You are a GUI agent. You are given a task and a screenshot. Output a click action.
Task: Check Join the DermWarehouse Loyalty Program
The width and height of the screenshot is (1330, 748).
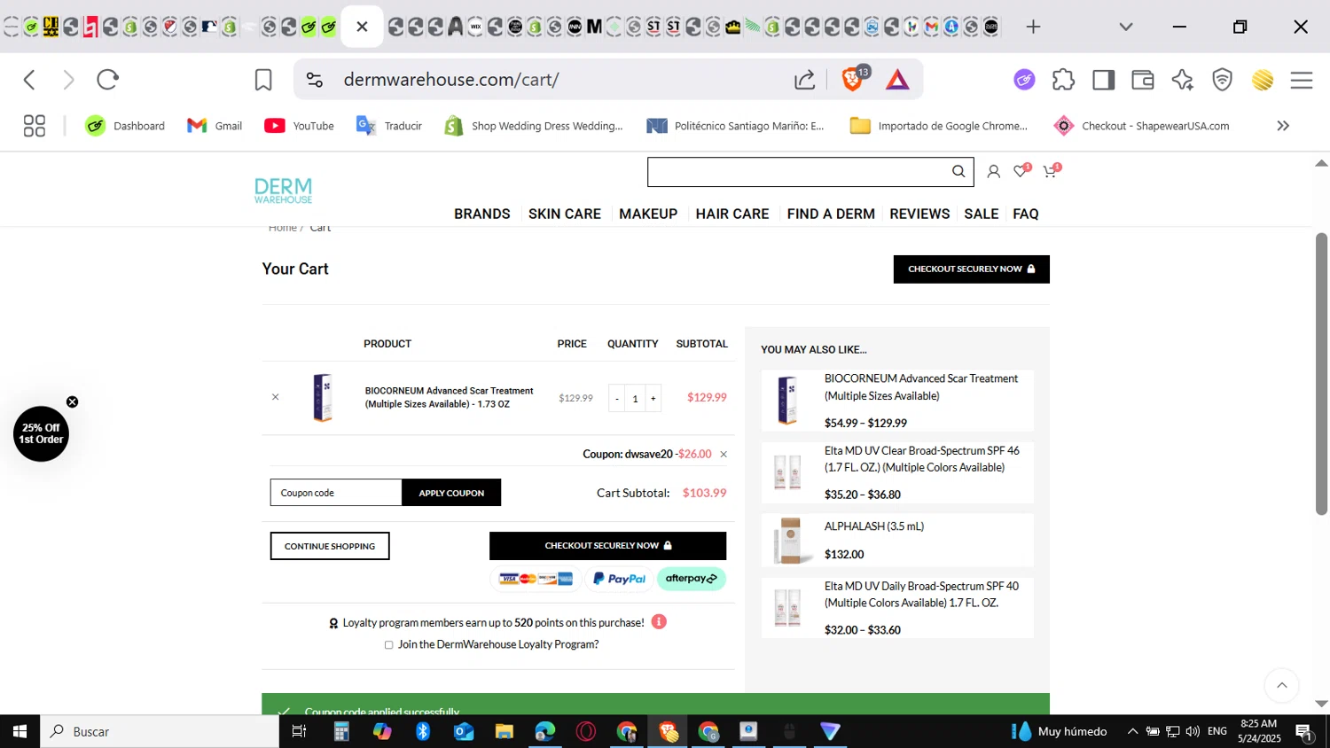tap(388, 645)
